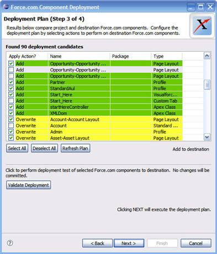Click the Deselect All button
This screenshot has width=217, height=254.
coord(44,148)
